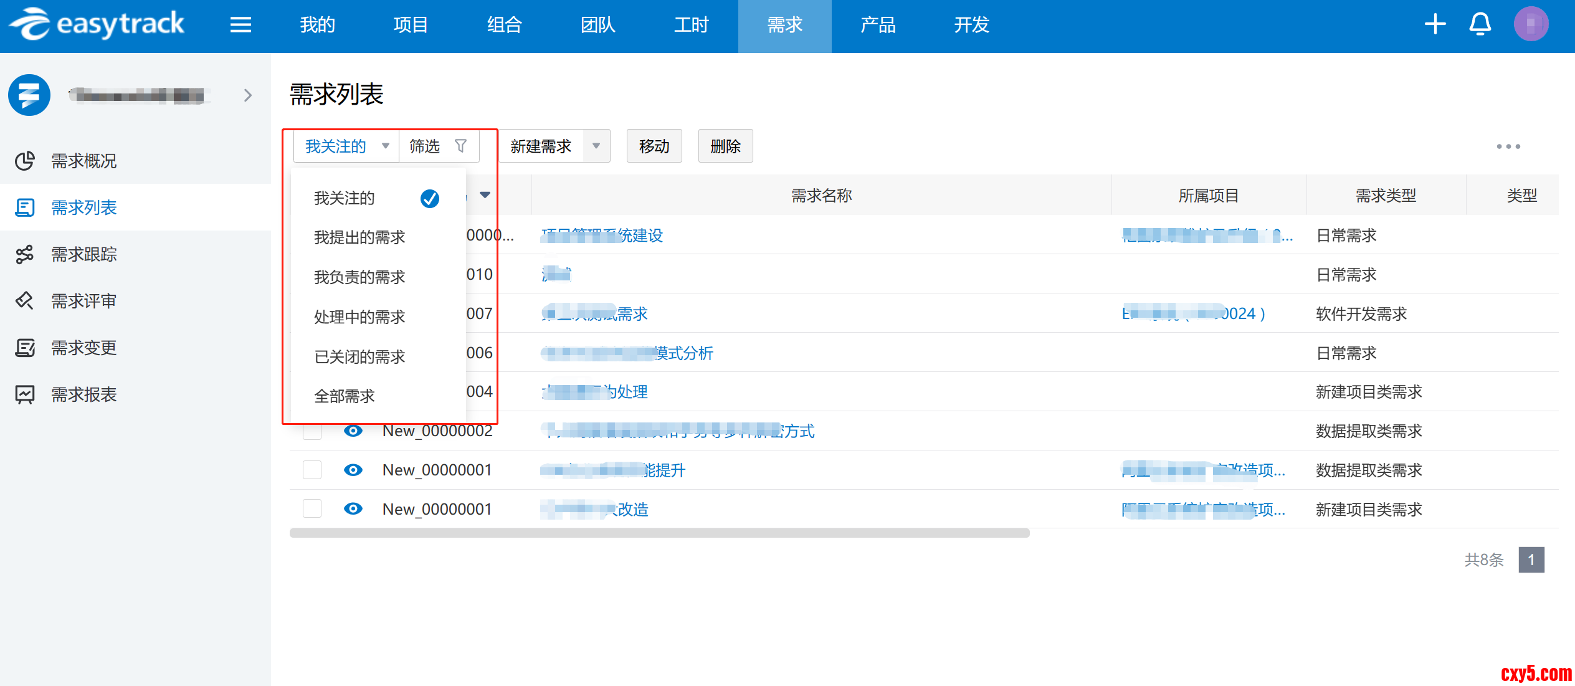Expand project switcher chevron in sidebar
The image size is (1575, 686).
pyautogui.click(x=248, y=95)
